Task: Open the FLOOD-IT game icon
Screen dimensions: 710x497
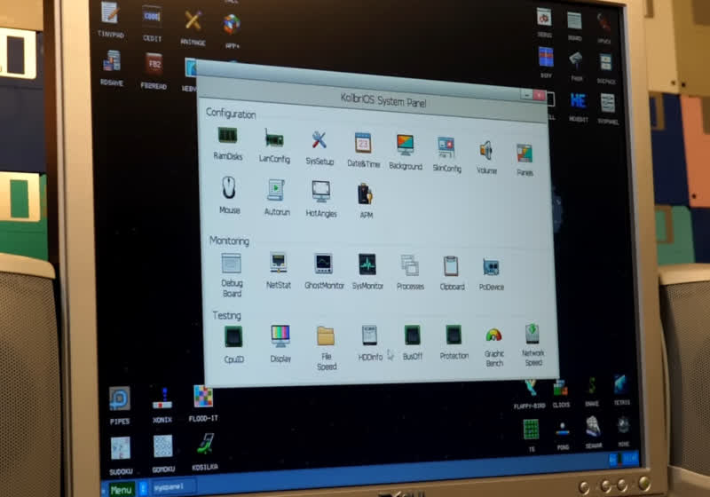Action: [x=203, y=403]
